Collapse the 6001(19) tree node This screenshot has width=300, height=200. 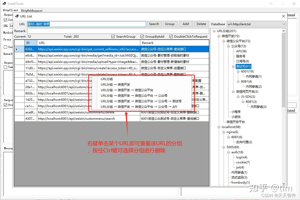coord(238,71)
